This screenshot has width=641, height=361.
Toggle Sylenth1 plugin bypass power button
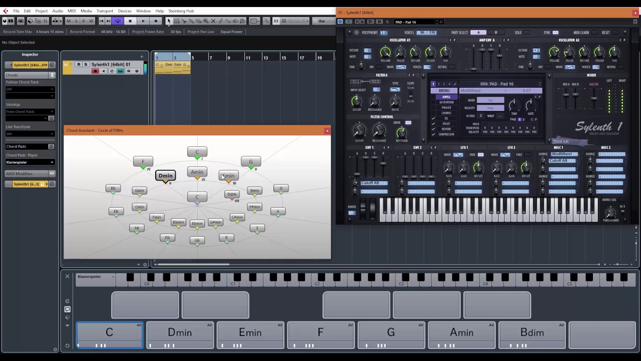click(341, 22)
